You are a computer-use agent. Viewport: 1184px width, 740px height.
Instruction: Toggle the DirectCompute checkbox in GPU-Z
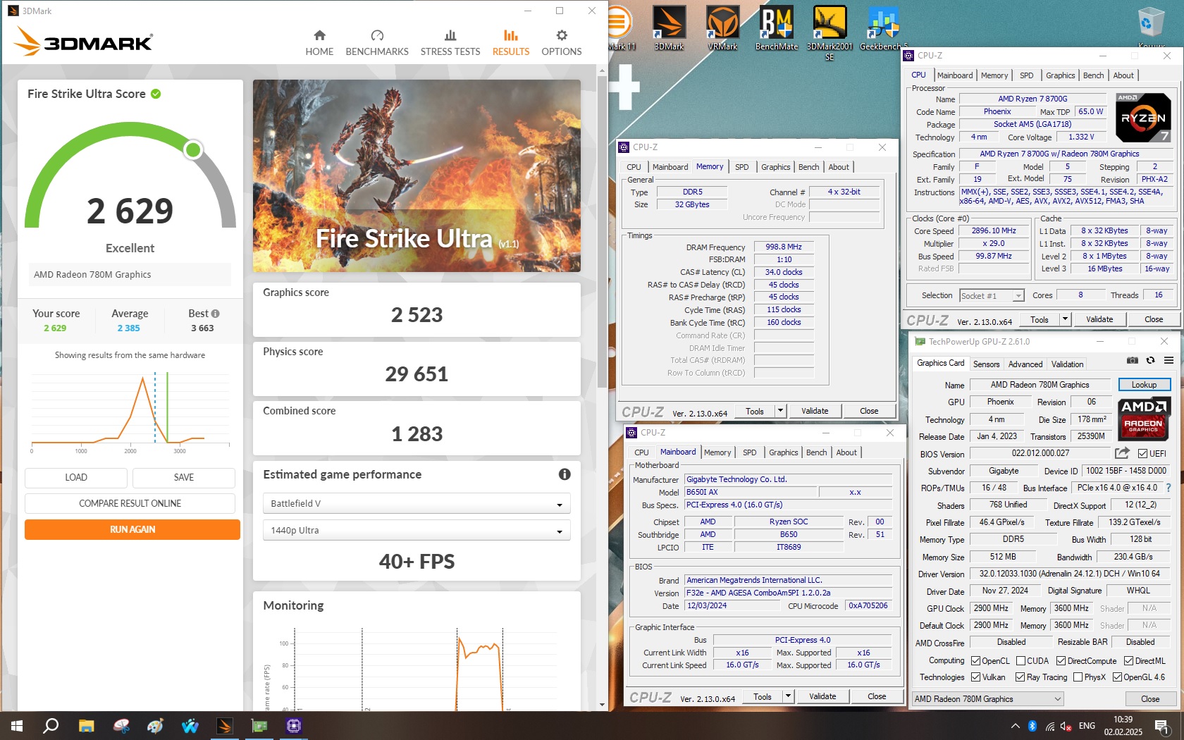coord(1061,661)
